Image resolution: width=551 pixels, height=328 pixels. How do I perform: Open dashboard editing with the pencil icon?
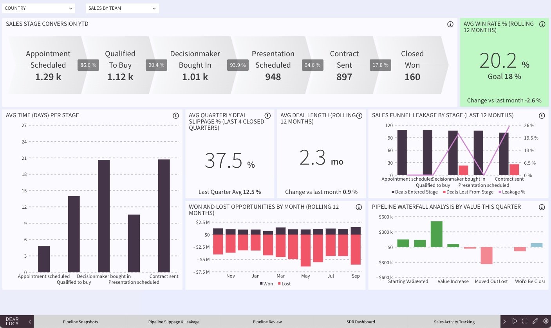coord(535,321)
